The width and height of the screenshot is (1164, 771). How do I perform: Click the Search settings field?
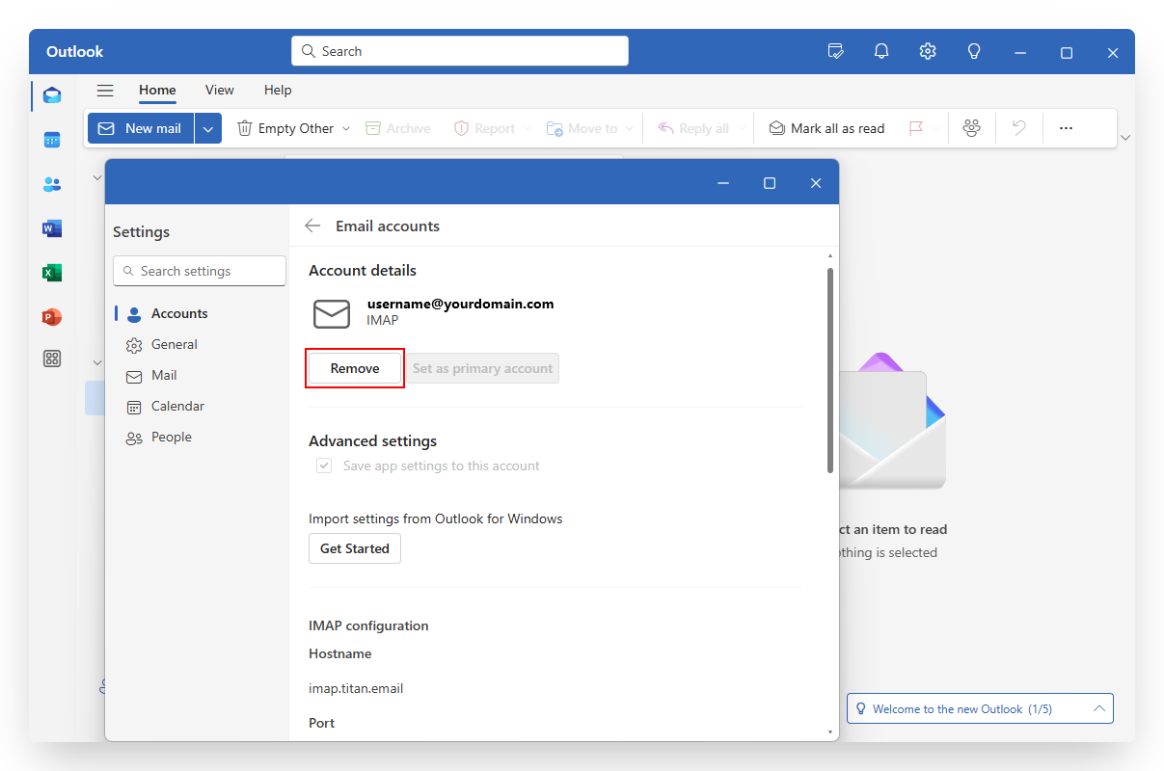click(200, 271)
